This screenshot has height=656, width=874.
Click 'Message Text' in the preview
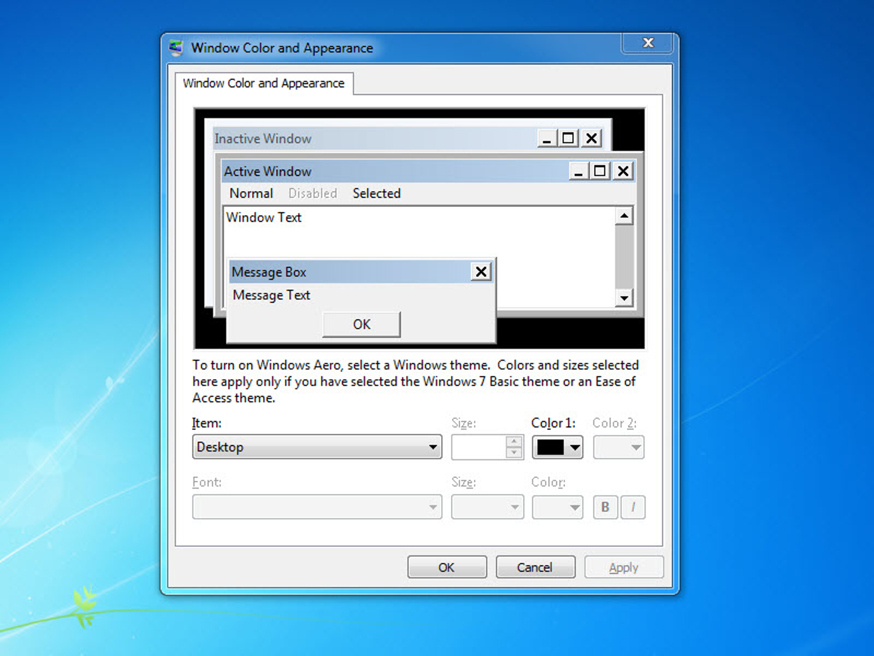[x=271, y=295]
